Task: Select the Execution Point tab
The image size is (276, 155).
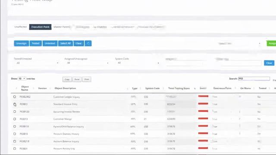Action: point(40,27)
